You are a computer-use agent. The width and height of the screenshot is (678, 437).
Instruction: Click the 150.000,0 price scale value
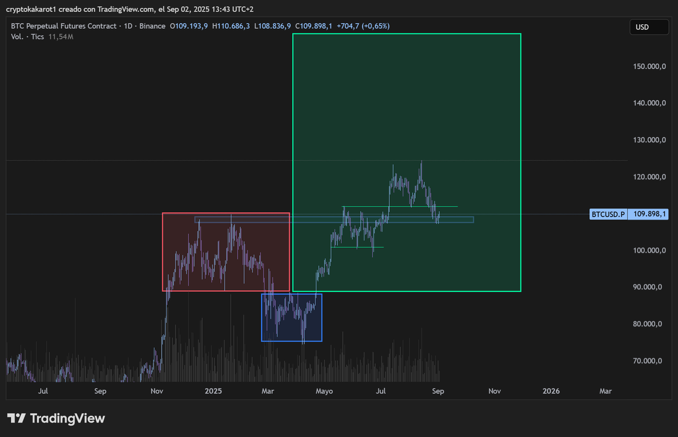pos(650,66)
